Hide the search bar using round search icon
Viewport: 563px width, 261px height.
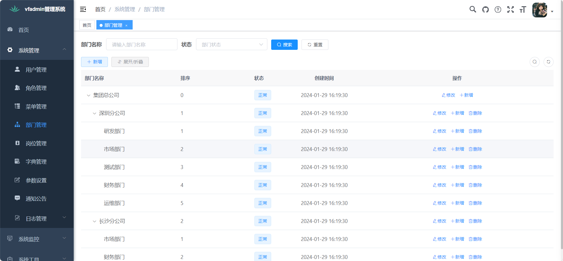point(535,62)
